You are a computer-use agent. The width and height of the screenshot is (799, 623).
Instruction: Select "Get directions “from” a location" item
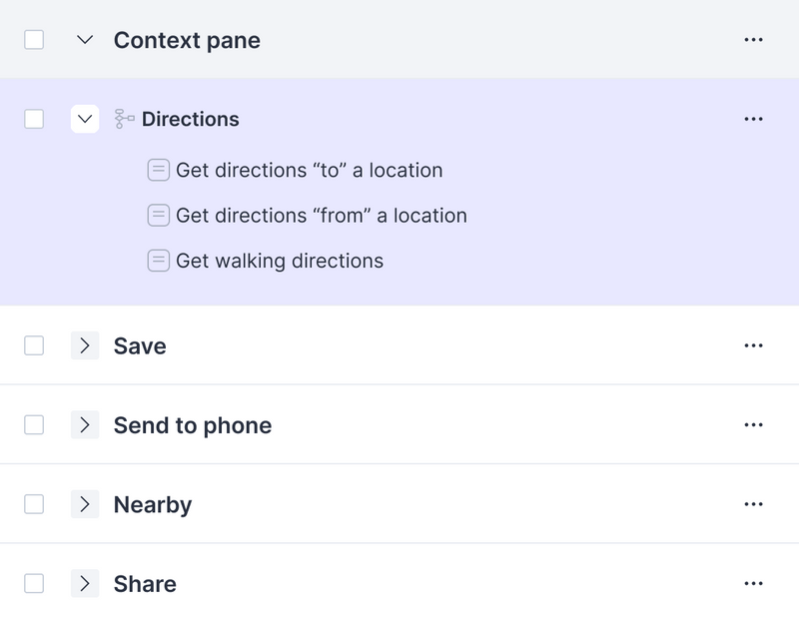[x=321, y=216]
